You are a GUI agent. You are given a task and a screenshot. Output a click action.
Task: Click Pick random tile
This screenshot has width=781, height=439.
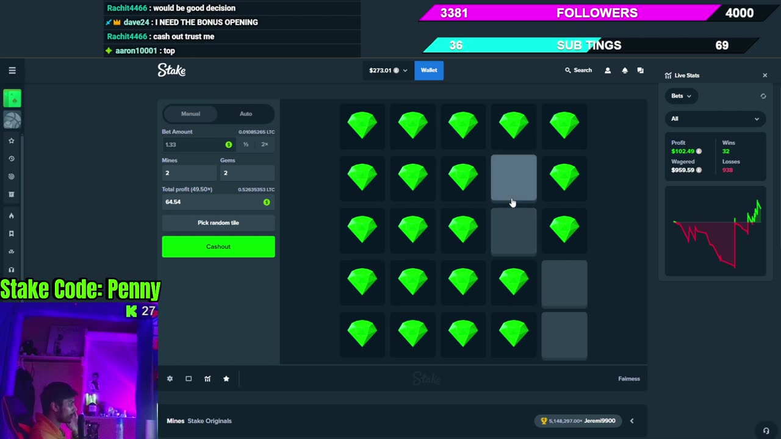(218, 223)
